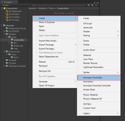Open the Shader submenu arrow
The image size is (125, 121).
click(x=118, y=31)
